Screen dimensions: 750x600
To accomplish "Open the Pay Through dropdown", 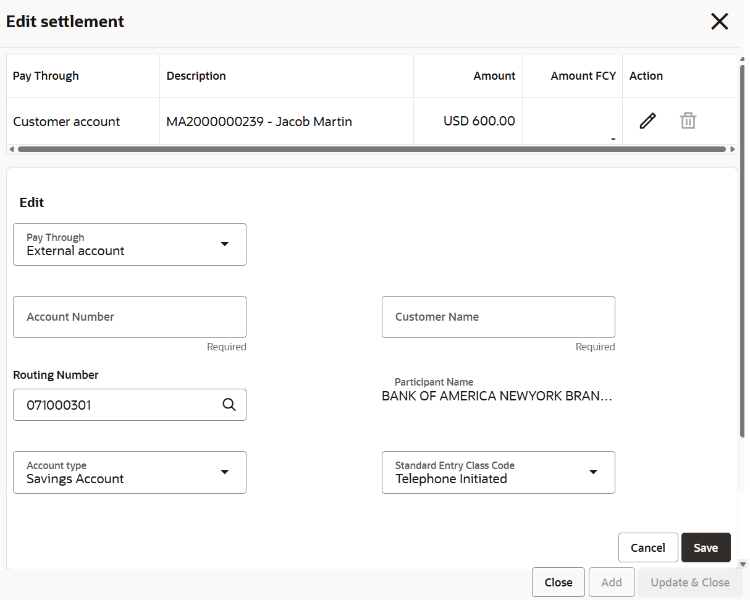I will click(130, 245).
